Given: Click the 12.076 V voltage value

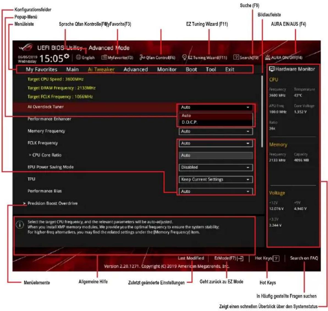Looking at the screenshot, I should pos(277,209).
